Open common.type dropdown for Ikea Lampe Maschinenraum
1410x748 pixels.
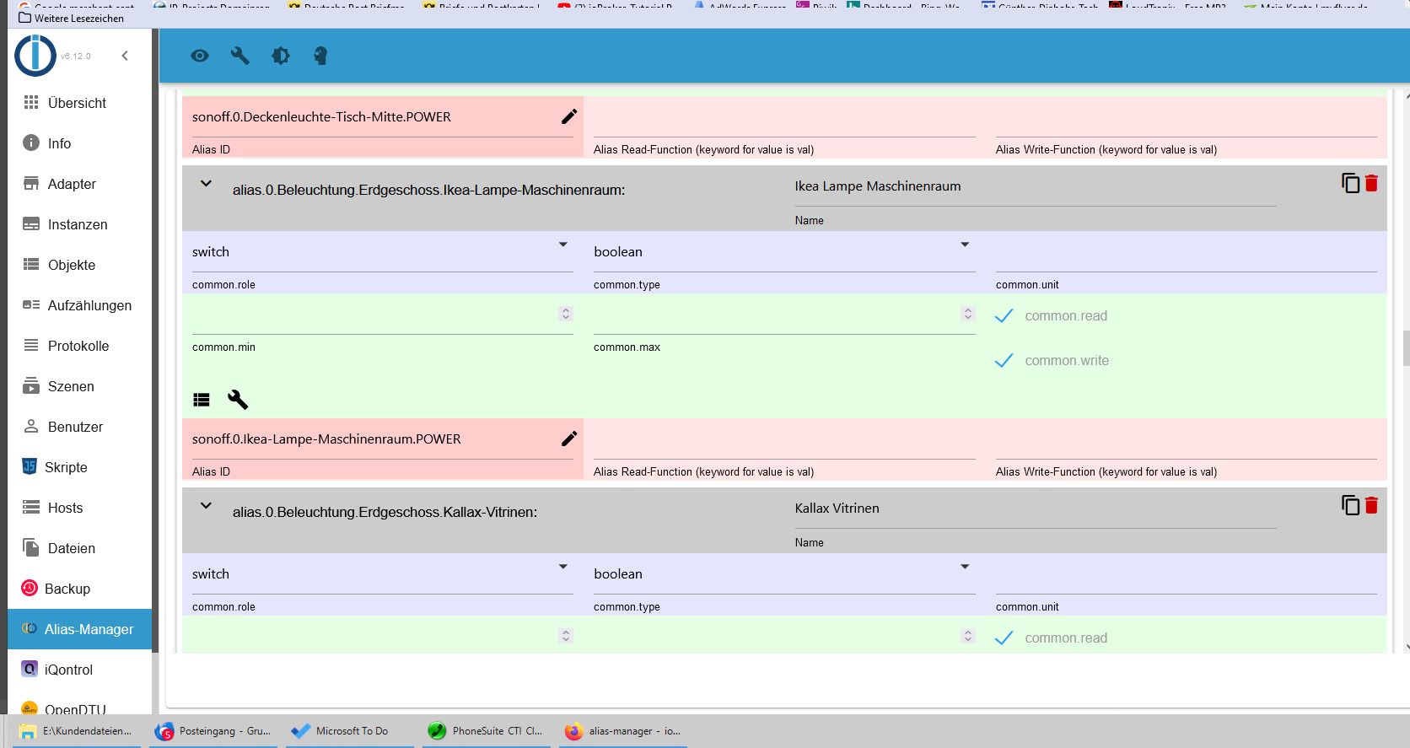pos(784,252)
